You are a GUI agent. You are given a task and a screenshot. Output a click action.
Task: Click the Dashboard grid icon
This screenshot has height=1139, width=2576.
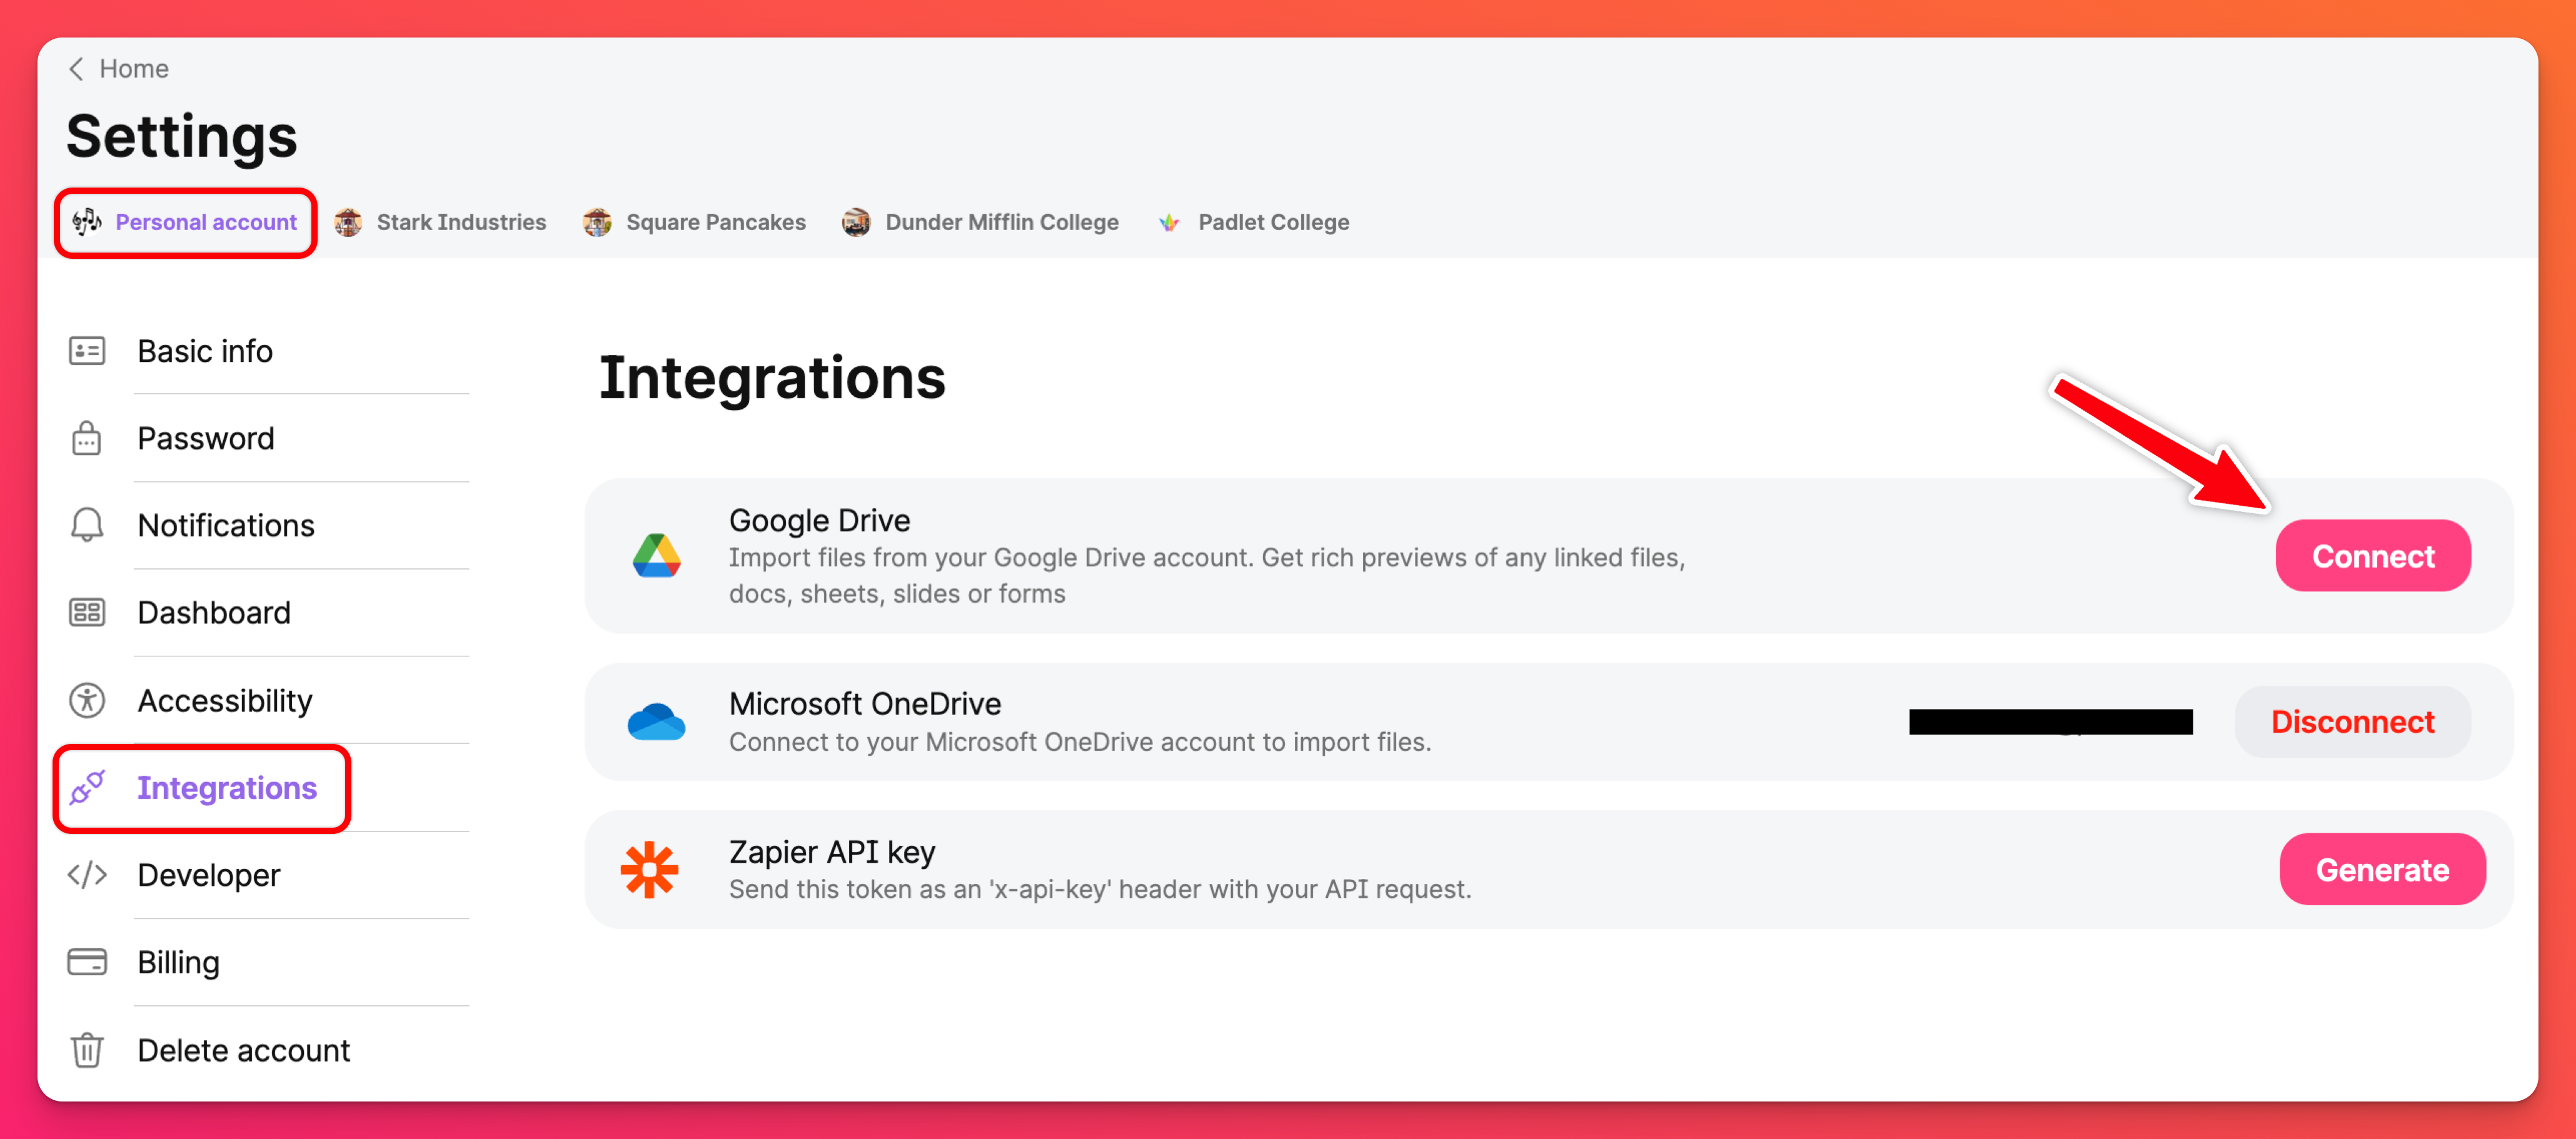(87, 612)
